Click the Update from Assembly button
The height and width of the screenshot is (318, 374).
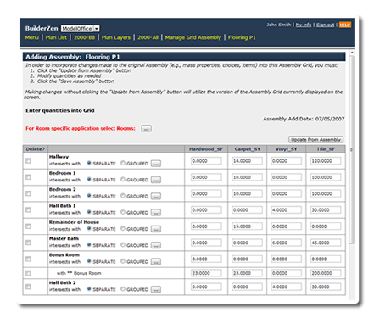pyautogui.click(x=316, y=140)
